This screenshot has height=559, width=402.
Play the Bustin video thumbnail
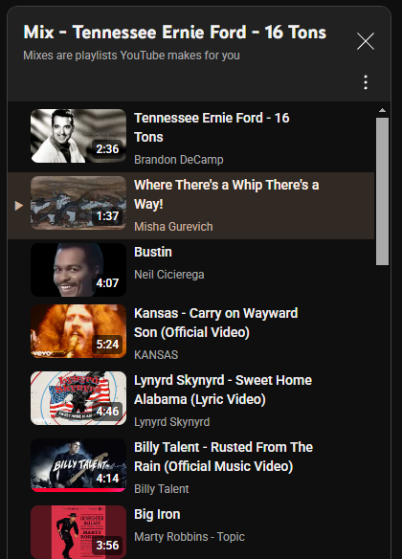click(78, 270)
